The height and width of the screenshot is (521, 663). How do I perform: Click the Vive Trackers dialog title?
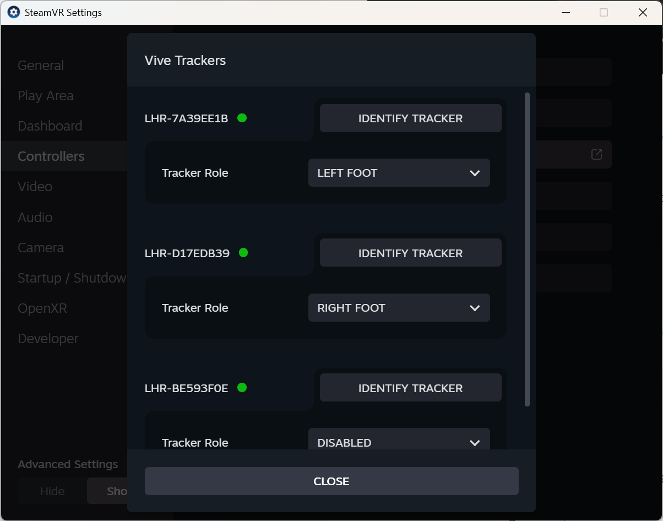(x=185, y=61)
